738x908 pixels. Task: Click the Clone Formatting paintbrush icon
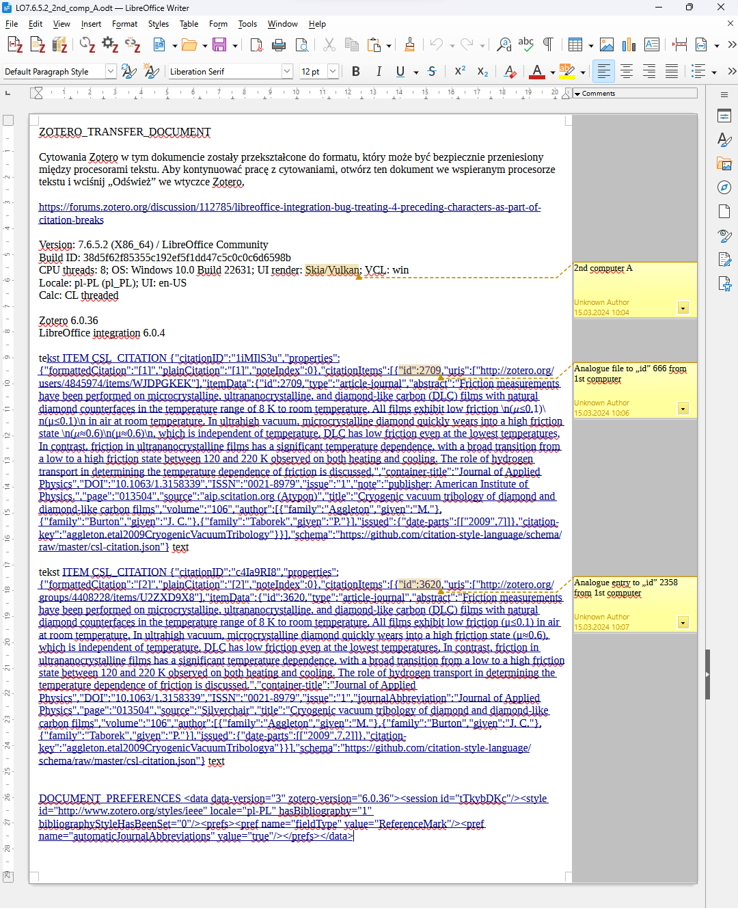(x=409, y=45)
